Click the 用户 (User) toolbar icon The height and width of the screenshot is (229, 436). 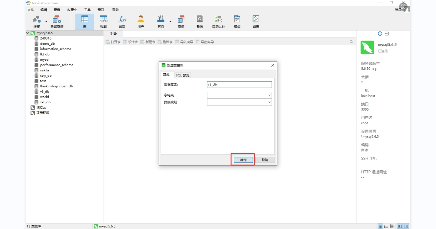[x=141, y=21]
